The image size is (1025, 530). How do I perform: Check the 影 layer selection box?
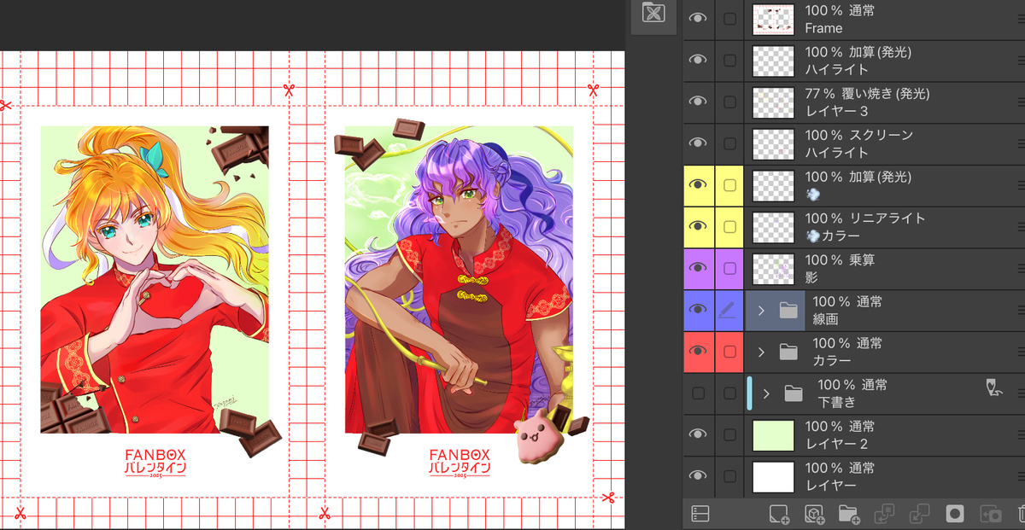point(729,268)
